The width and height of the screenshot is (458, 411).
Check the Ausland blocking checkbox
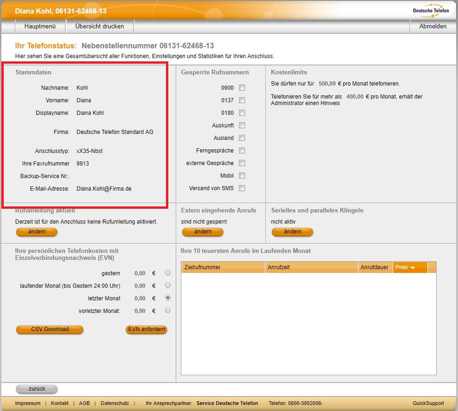tap(242, 138)
